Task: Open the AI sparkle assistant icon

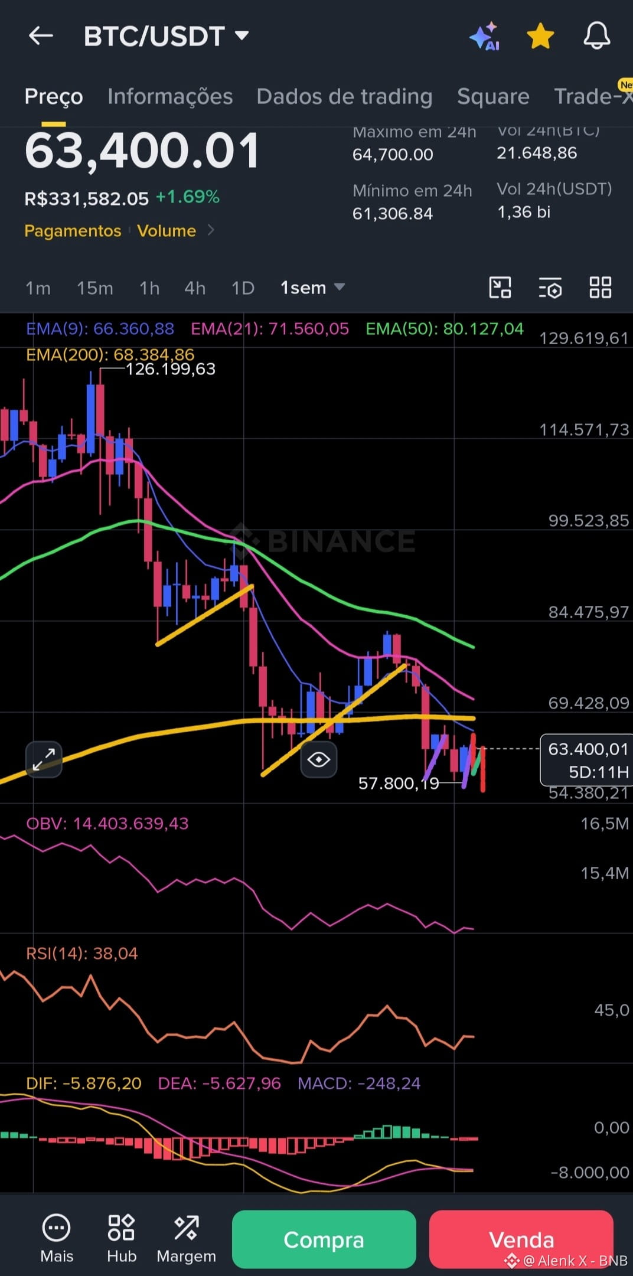Action: (x=485, y=37)
